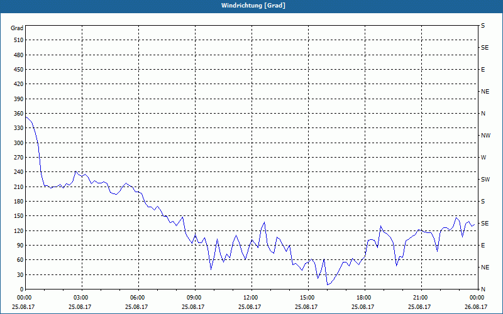Click the 510 value on the left axis
Image resolution: width=503 pixels, height=314 pixels.
tap(18, 40)
